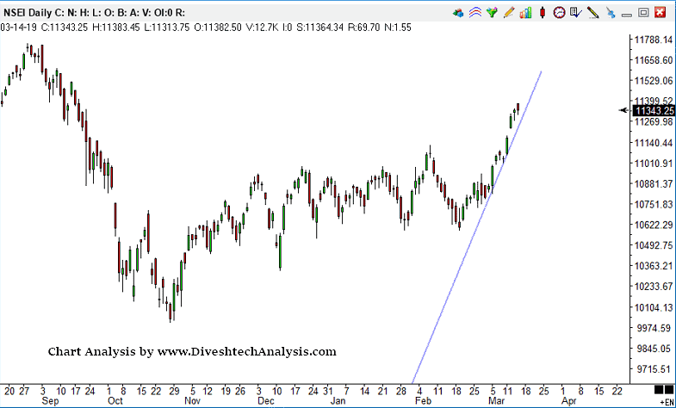Close the NSEI chart with red X
The height and width of the screenshot is (408, 676).
[660, 13]
